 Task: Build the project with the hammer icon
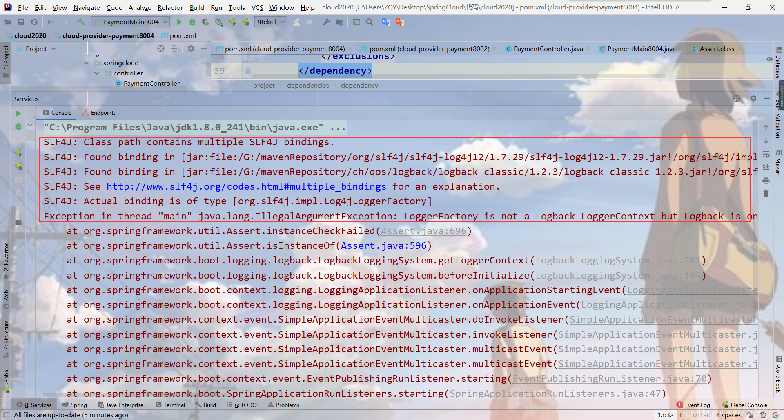pyautogui.click(x=81, y=22)
